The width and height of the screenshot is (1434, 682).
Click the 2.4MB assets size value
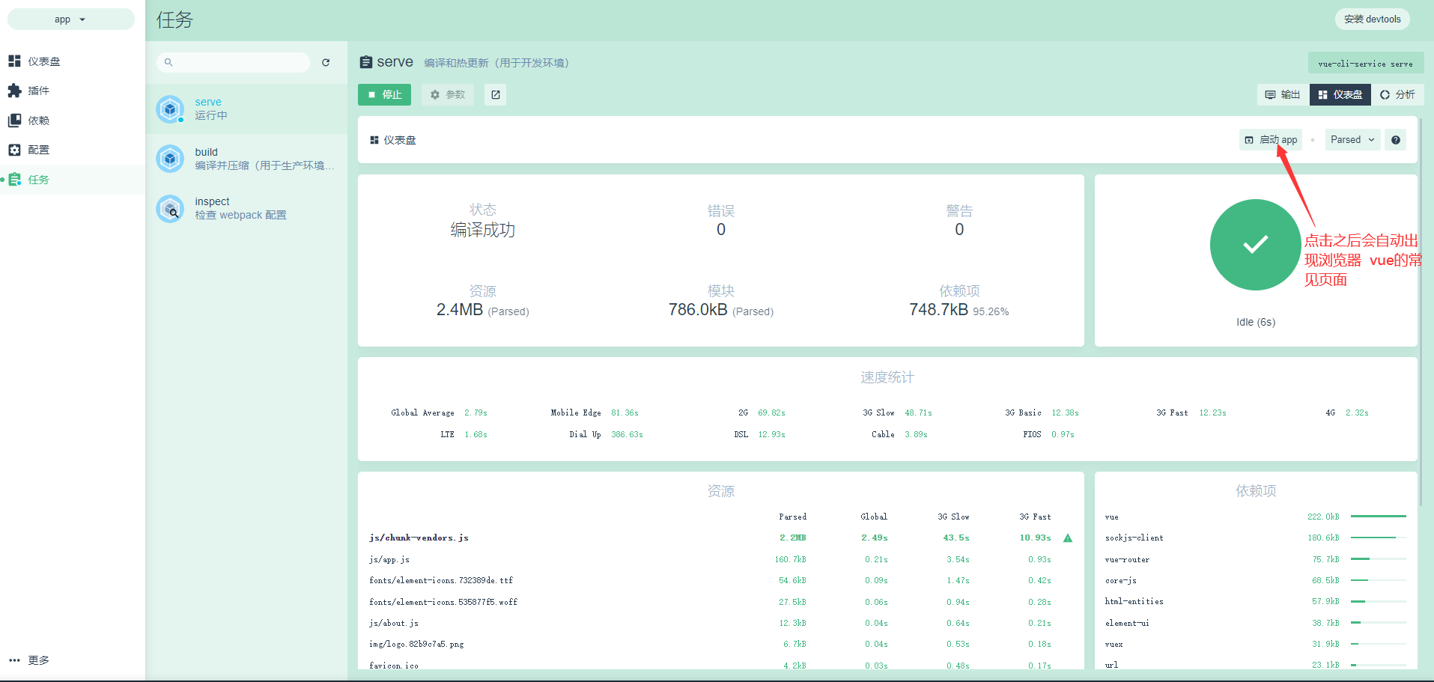pyautogui.click(x=460, y=310)
